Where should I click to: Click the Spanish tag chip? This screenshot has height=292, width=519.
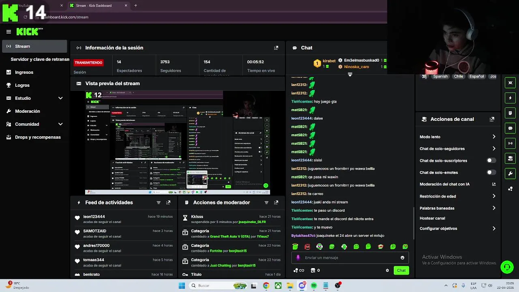coord(440,76)
